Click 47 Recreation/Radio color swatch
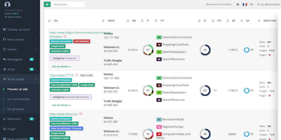This screenshot has width=281, height=140. coord(159,119)
